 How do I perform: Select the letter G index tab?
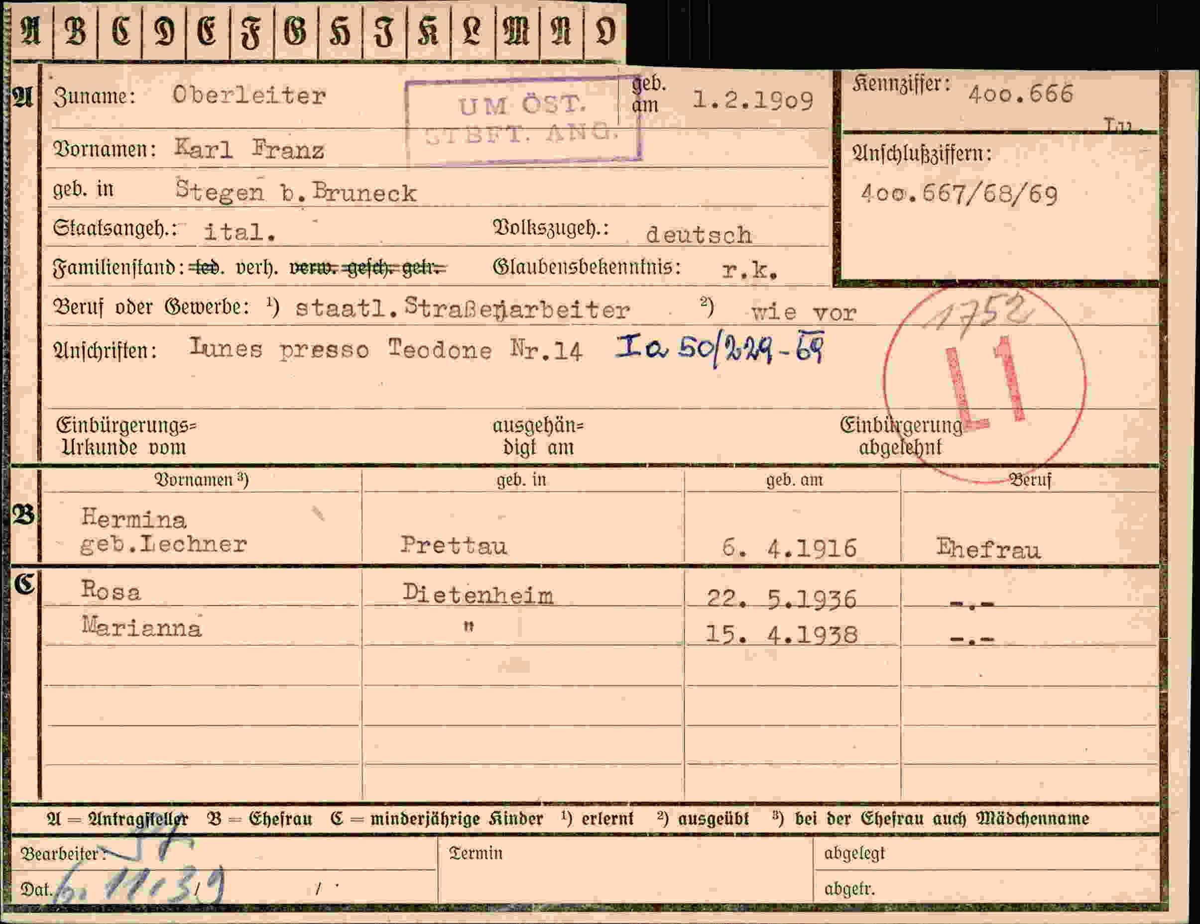(x=296, y=31)
